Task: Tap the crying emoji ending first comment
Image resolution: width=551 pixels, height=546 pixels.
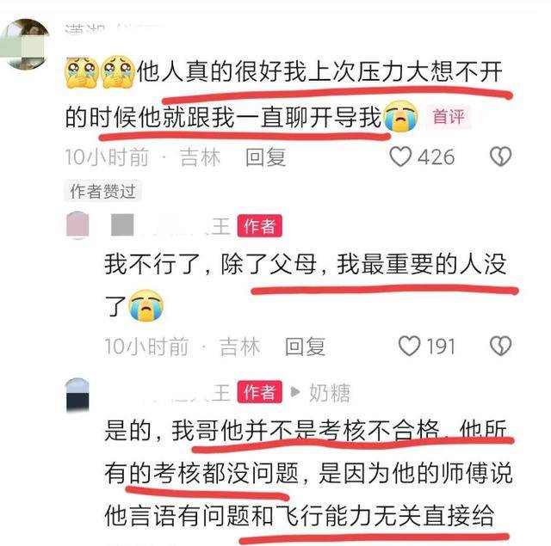Action: (400, 116)
